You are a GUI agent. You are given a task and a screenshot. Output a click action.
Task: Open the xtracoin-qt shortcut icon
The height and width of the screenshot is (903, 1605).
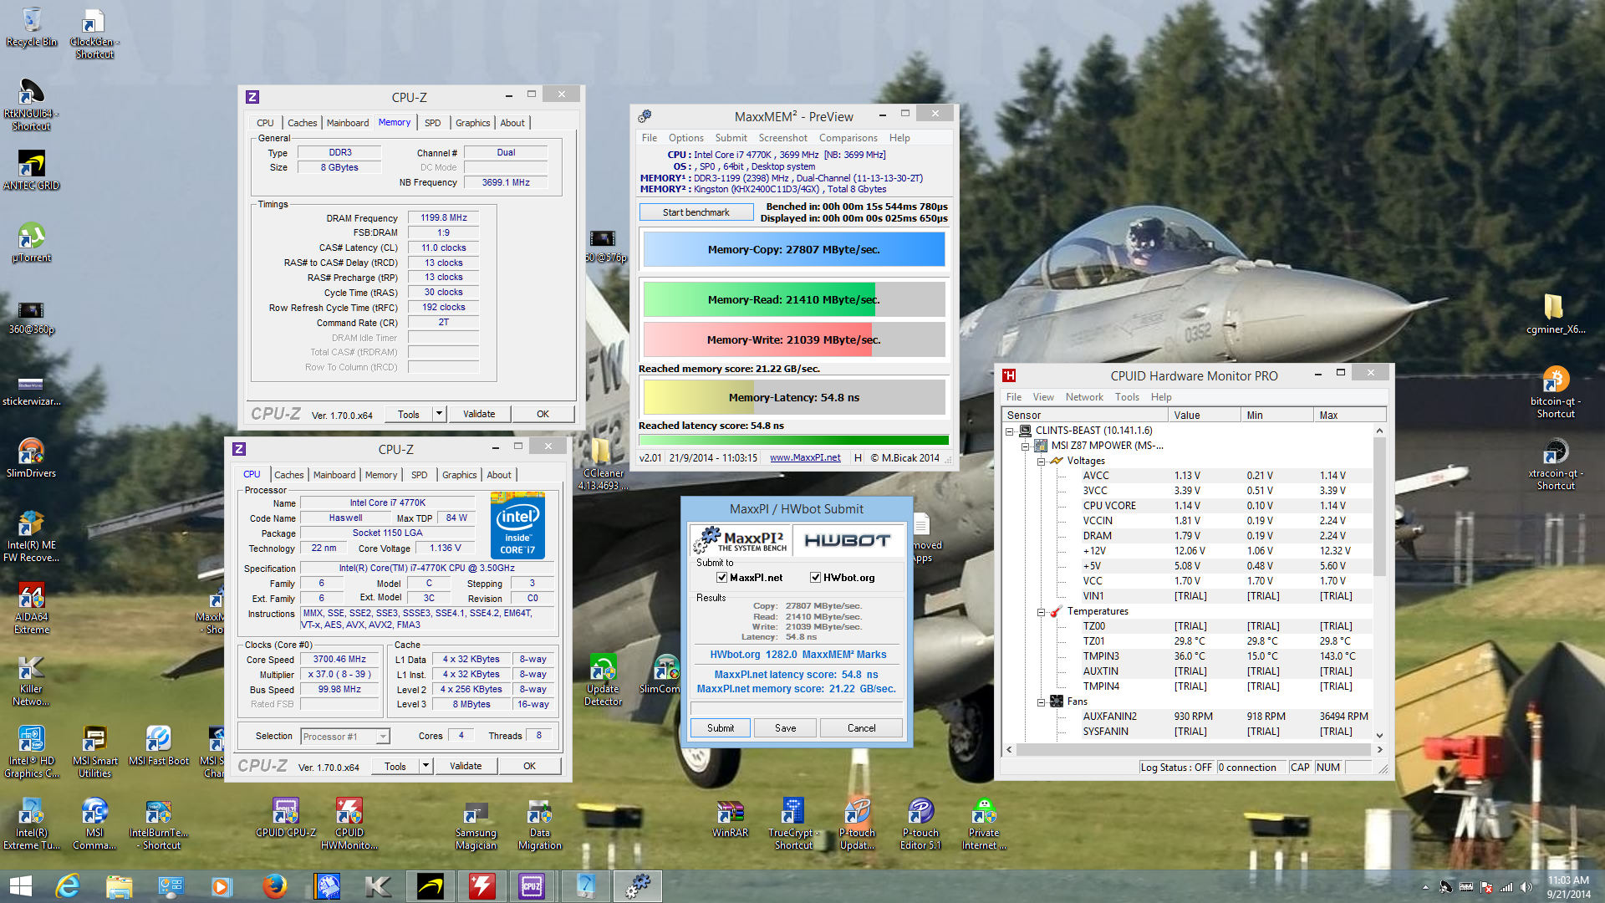[1556, 464]
